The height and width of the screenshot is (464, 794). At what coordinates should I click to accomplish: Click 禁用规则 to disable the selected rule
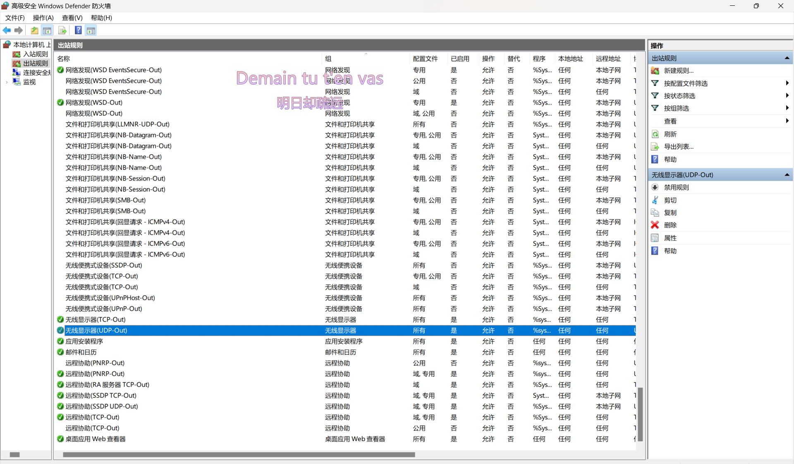click(x=676, y=187)
